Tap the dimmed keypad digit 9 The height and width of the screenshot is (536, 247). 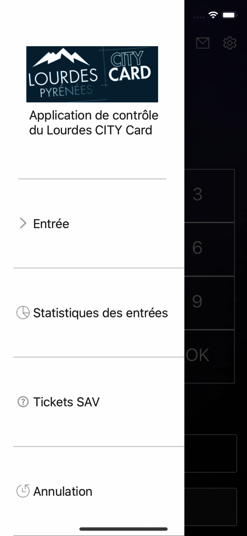pos(209,303)
